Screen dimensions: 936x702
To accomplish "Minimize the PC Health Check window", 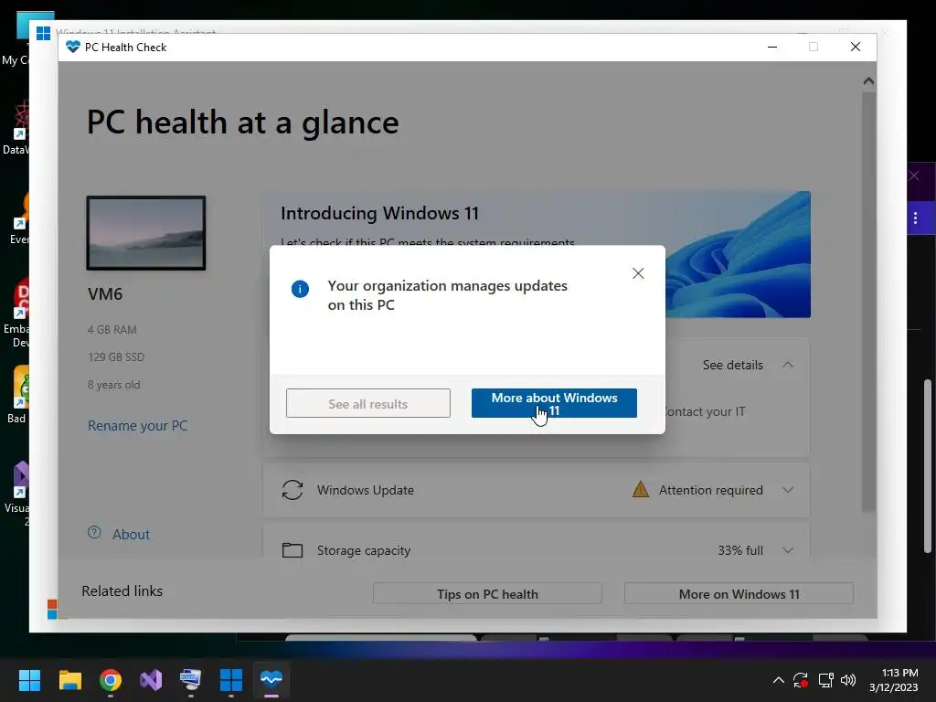I will [772, 48].
